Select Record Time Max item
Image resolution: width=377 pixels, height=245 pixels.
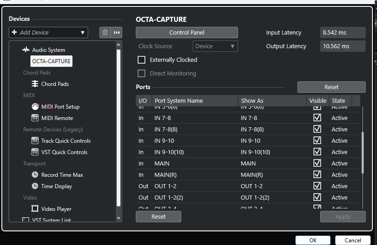click(x=62, y=175)
